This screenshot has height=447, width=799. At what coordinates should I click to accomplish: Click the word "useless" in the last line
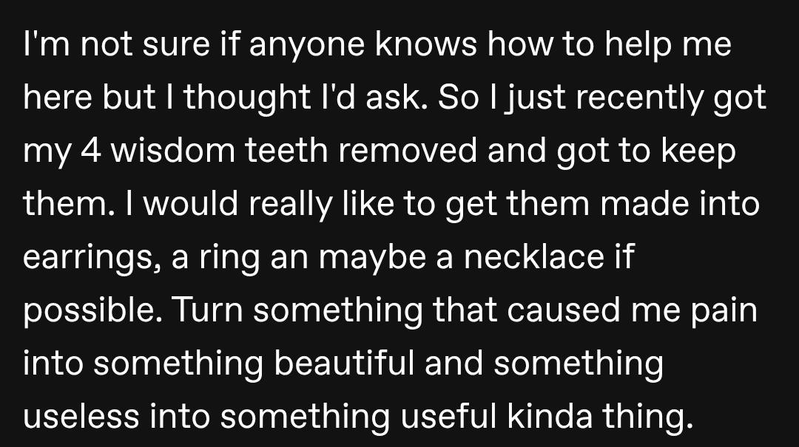pos(81,416)
